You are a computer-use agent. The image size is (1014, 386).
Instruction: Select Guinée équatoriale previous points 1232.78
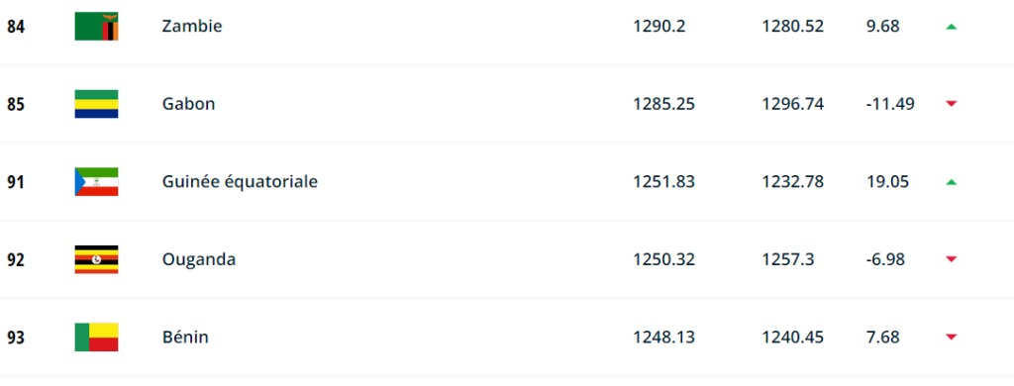[793, 182]
